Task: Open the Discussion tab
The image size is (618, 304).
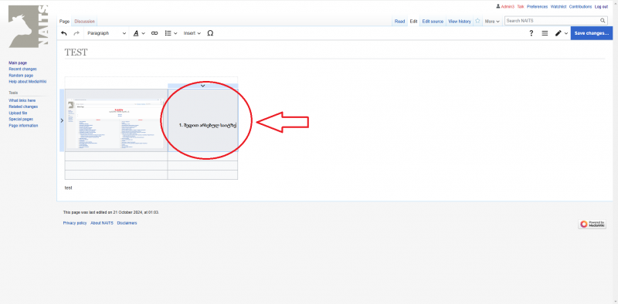Action: pos(84,22)
